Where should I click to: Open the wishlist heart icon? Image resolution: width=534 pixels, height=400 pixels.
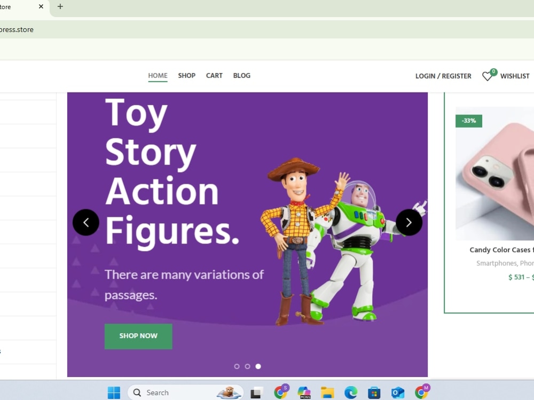(x=488, y=76)
